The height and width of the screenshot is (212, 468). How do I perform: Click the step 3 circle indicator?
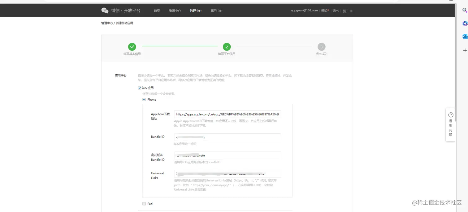321,47
